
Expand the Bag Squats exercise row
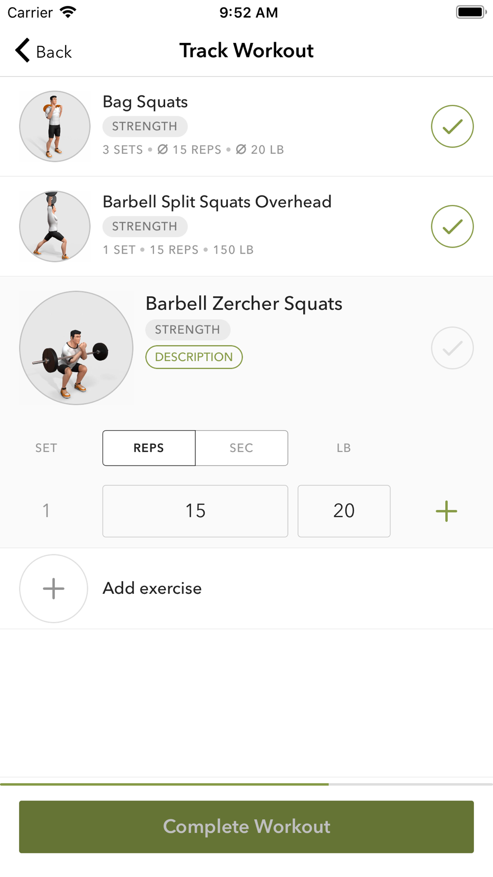pyautogui.click(x=246, y=126)
